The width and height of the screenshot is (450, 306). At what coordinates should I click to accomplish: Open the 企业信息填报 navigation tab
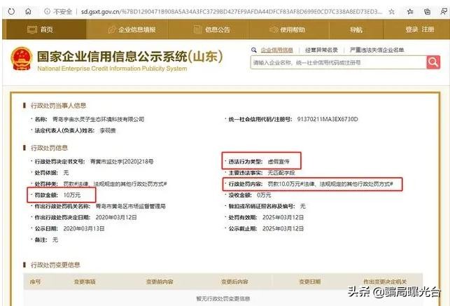132,29
